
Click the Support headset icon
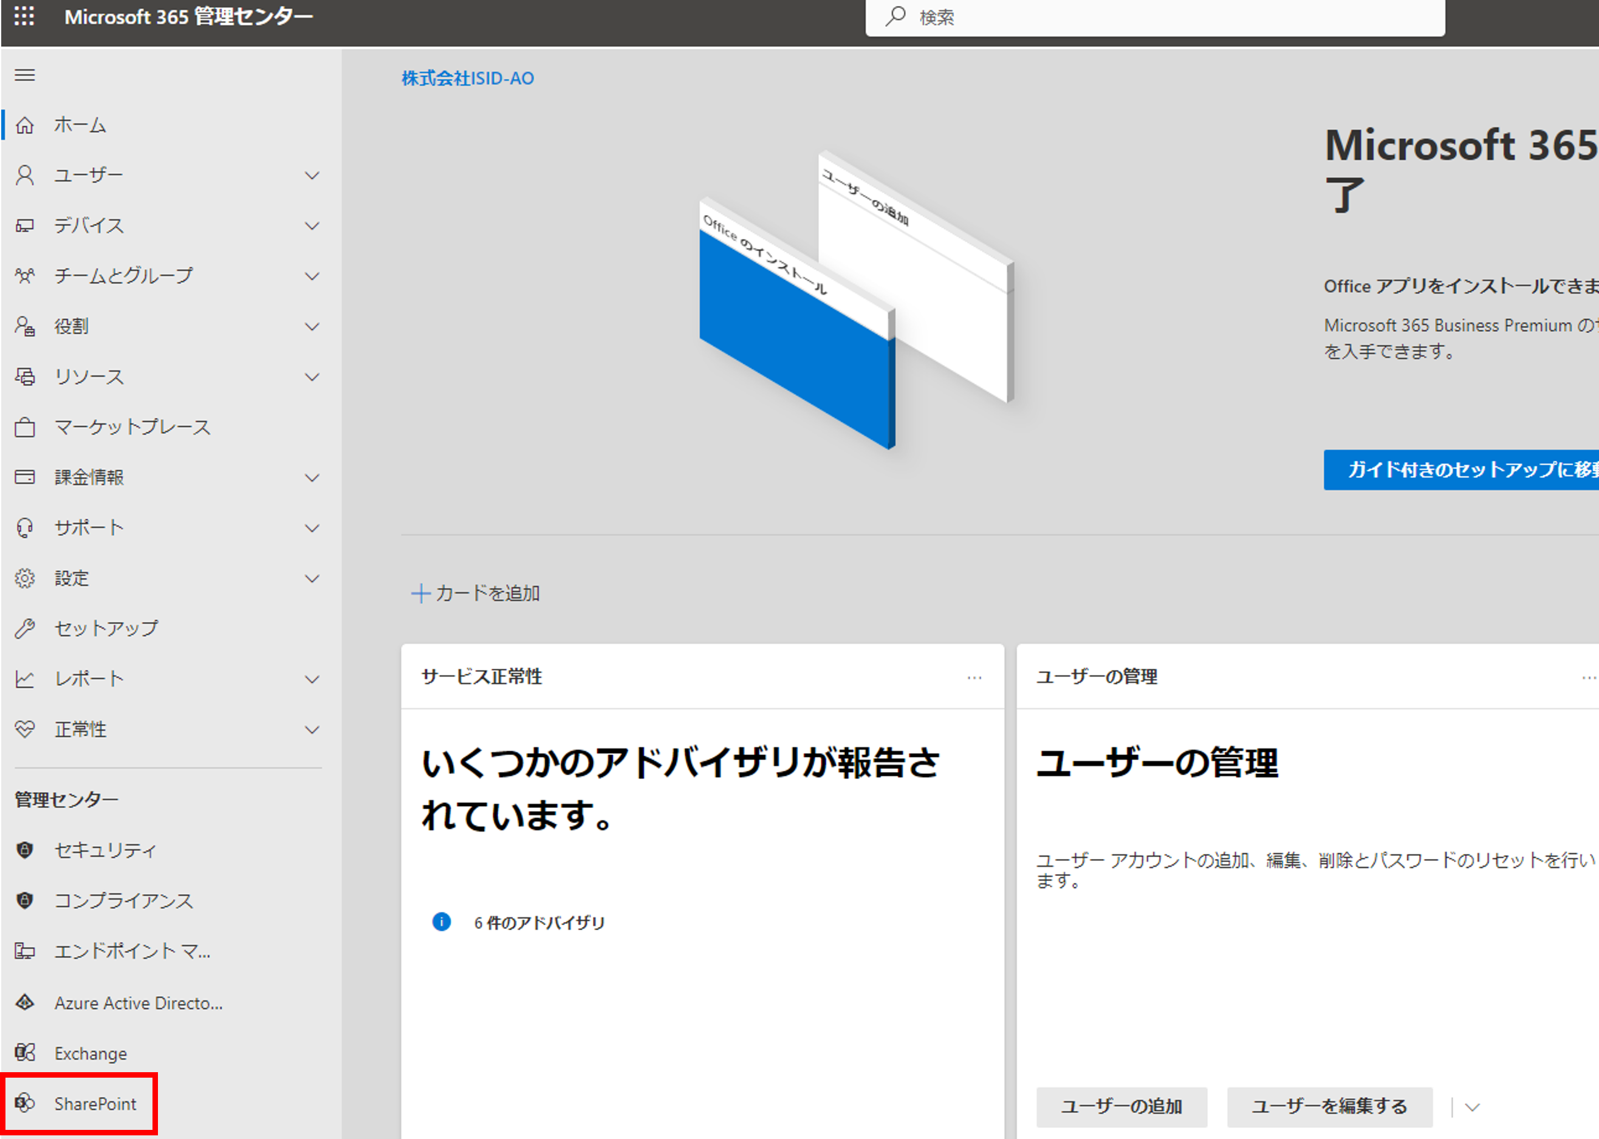pyautogui.click(x=24, y=527)
